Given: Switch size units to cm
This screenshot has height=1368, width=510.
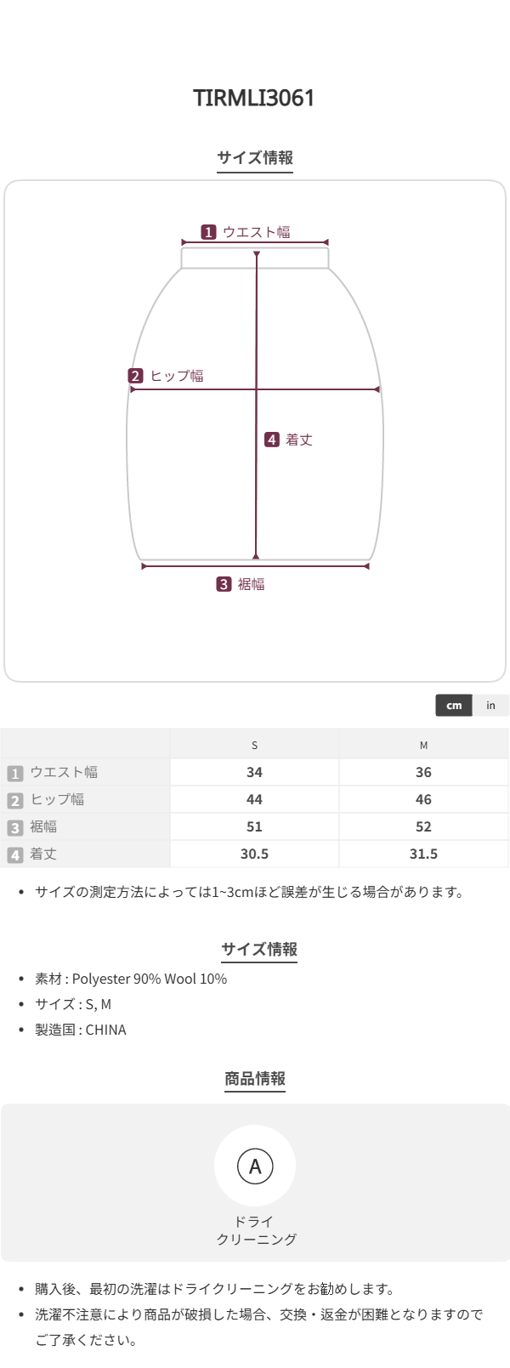Looking at the screenshot, I should (454, 706).
